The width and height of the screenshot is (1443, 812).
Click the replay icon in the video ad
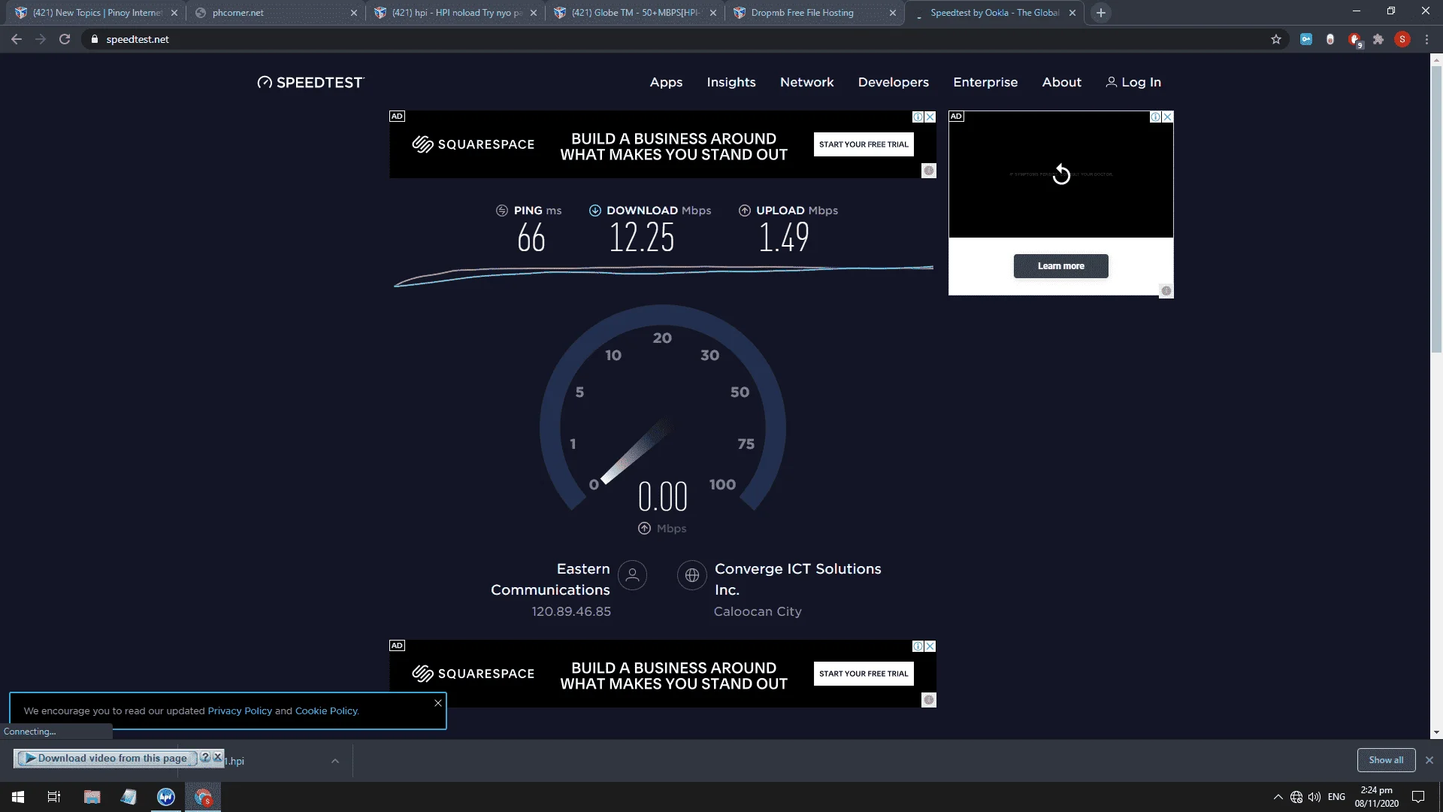pos(1061,174)
